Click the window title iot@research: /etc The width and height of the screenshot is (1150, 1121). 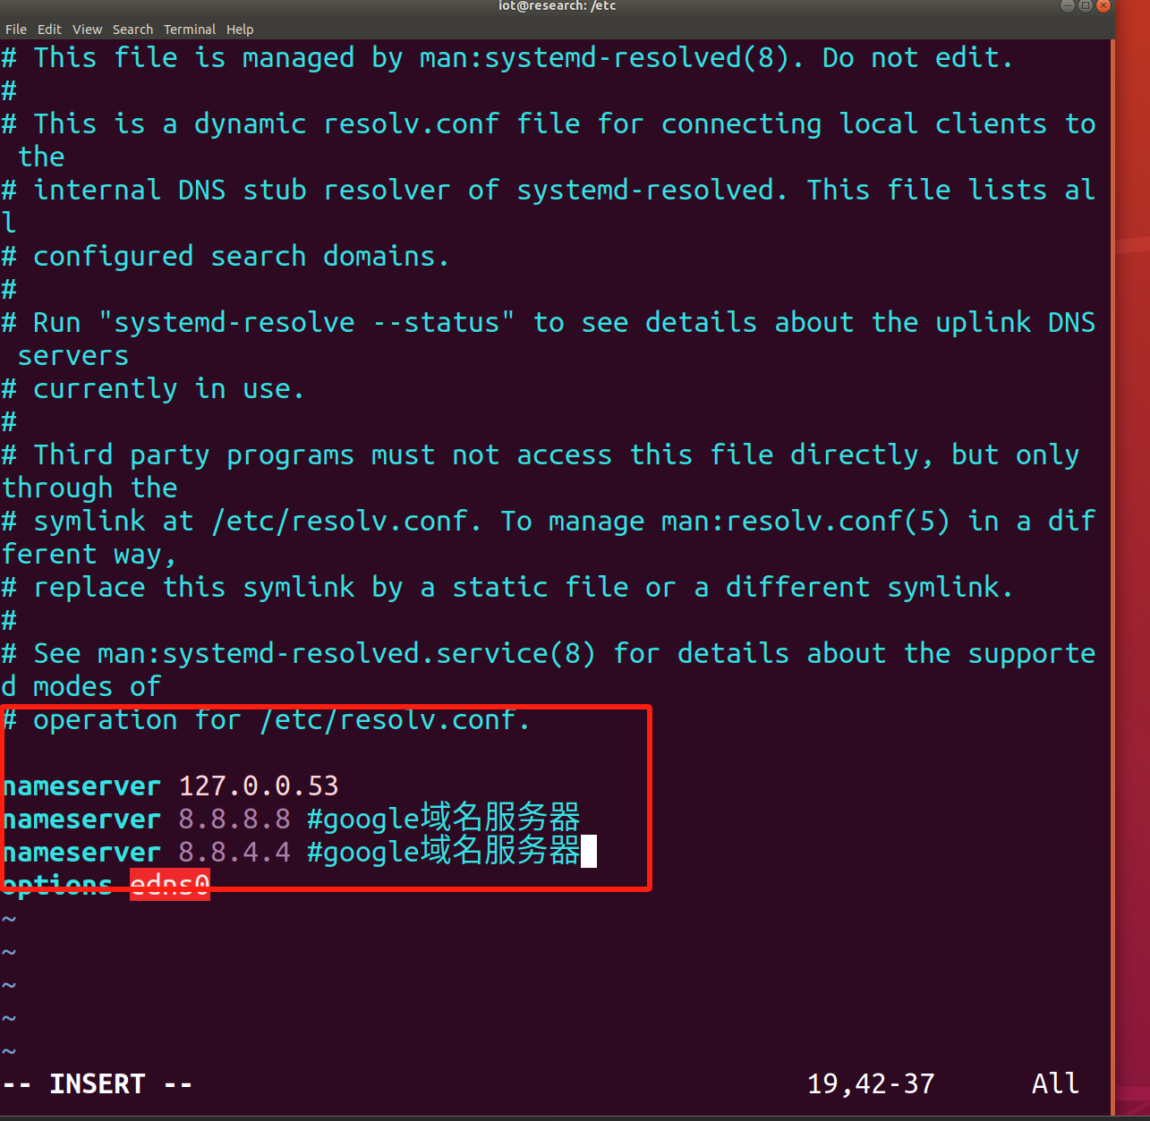(557, 6)
